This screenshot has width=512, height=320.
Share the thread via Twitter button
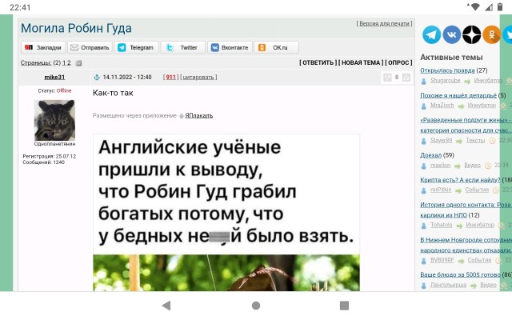183,48
